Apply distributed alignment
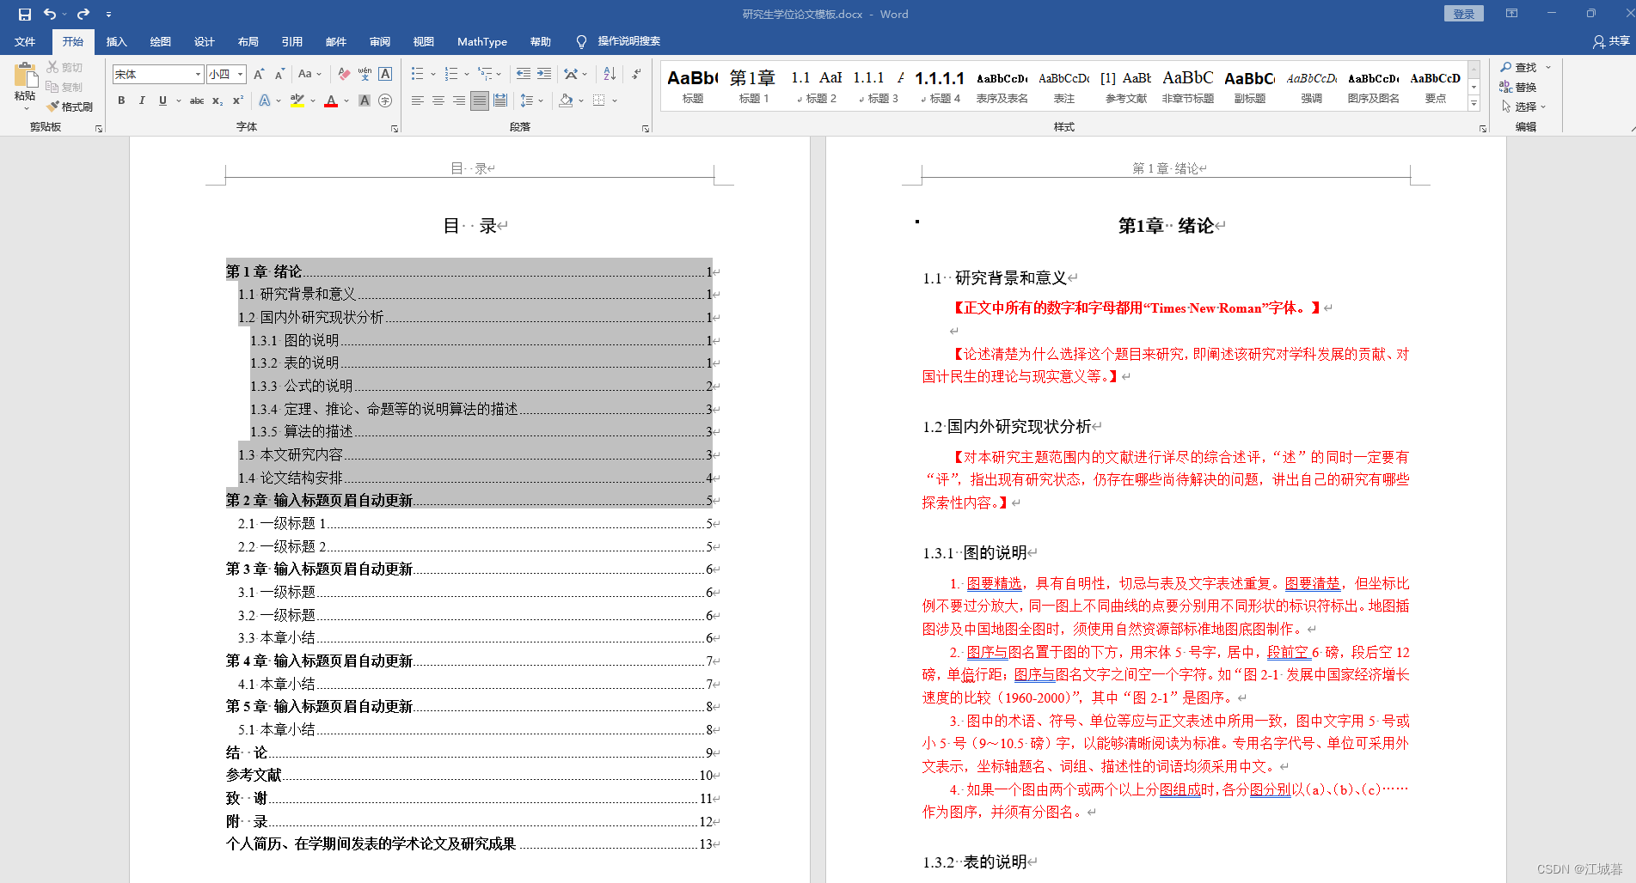1636x883 pixels. point(500,100)
